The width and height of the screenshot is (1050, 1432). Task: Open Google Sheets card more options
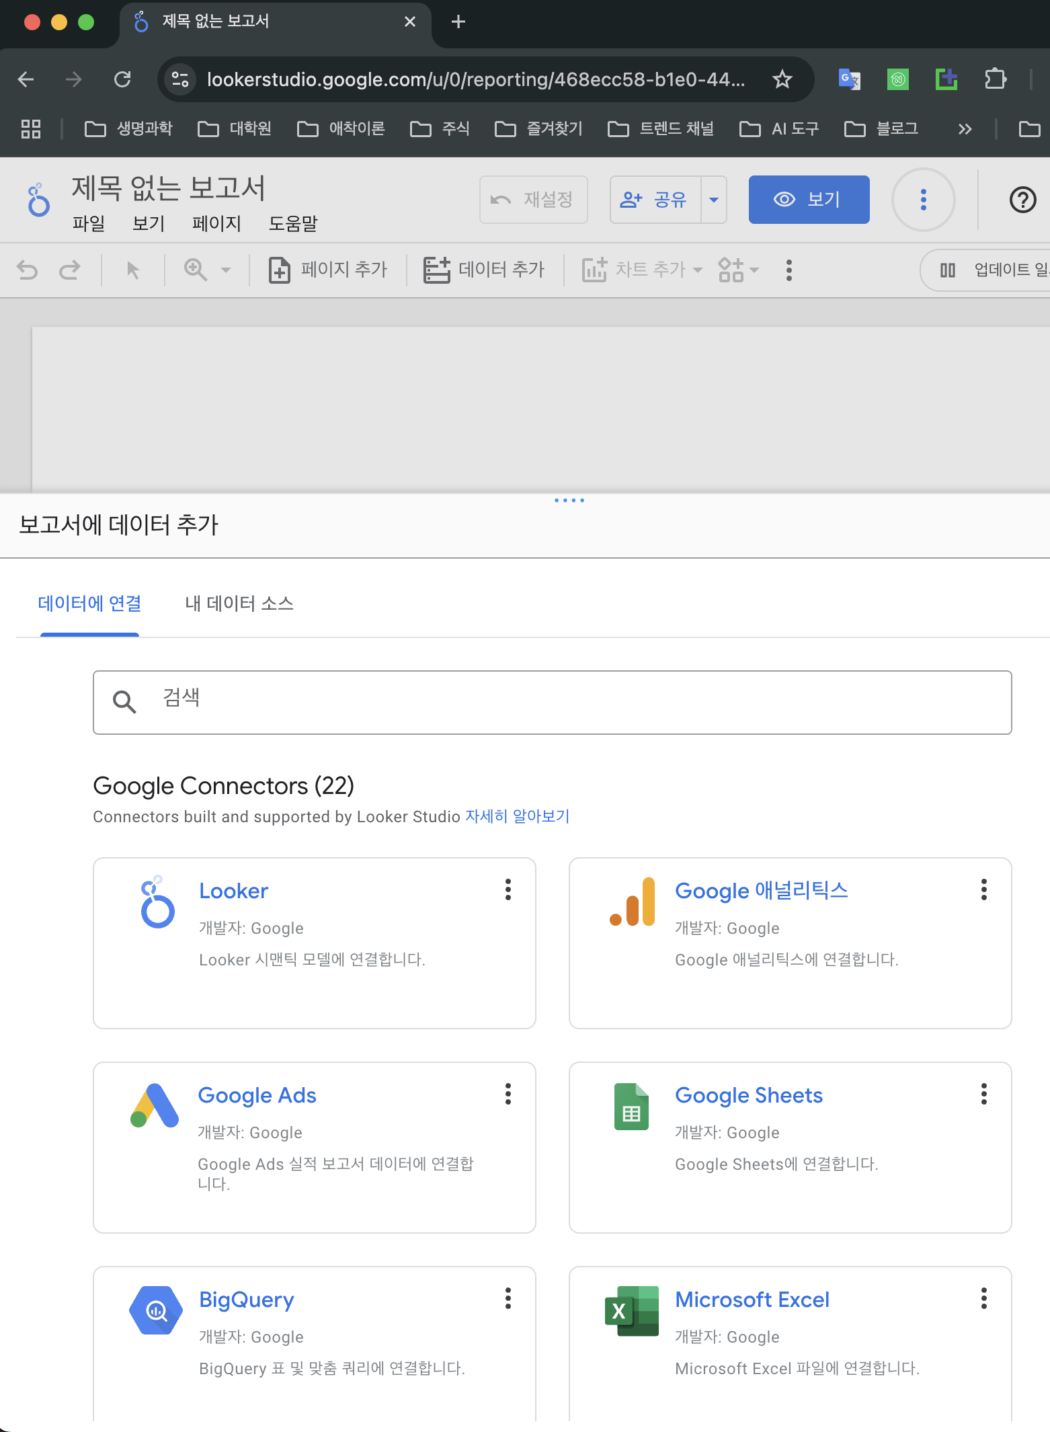tap(984, 1094)
